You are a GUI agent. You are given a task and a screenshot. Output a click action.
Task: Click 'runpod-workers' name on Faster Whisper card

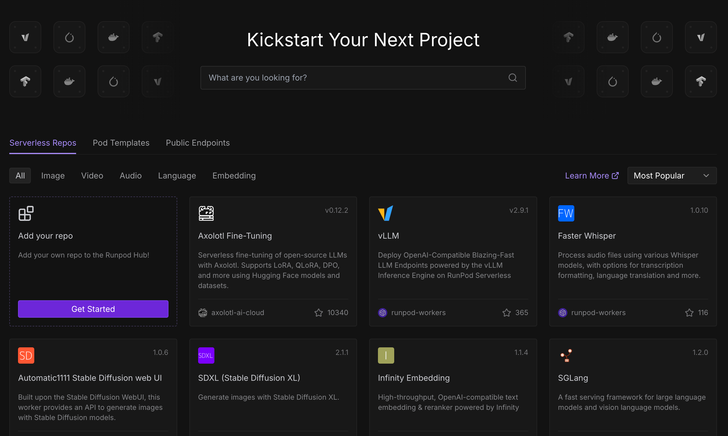pos(598,312)
